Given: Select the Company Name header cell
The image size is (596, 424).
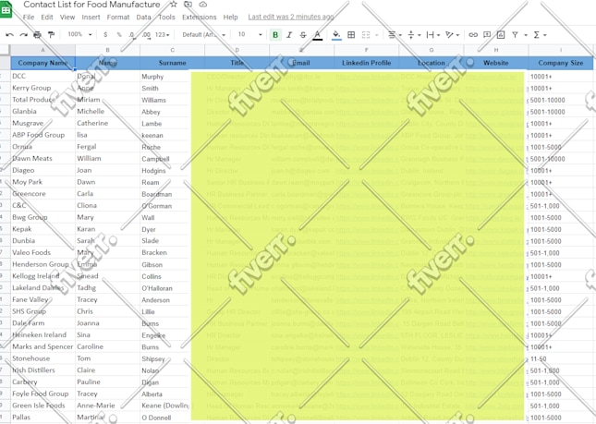Looking at the screenshot, I should 43,63.
